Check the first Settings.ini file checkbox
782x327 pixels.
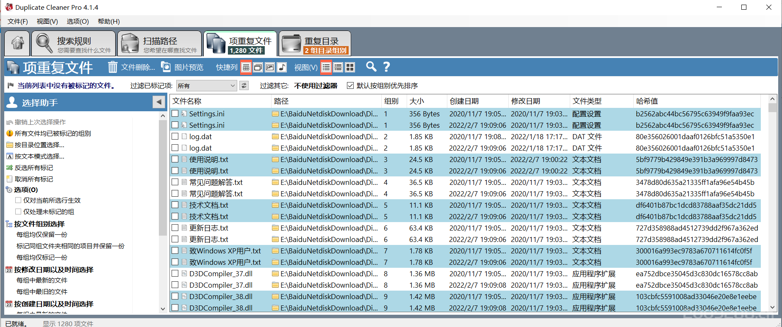pos(175,114)
